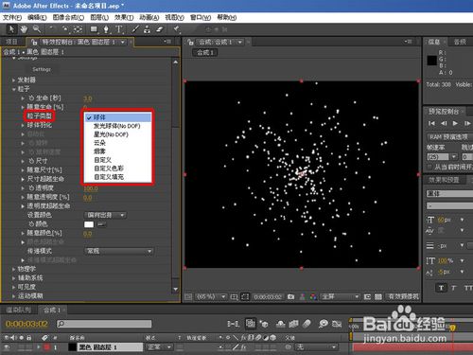Expand the 辅助系统 group
This screenshot has width=473, height=355.
click(13, 278)
